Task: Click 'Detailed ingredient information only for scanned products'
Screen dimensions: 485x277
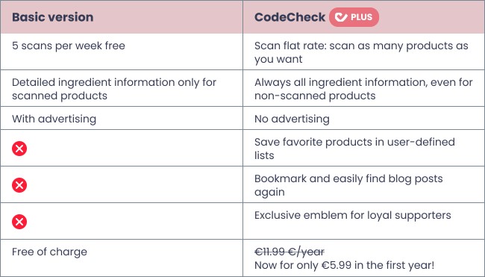Action: pos(114,89)
